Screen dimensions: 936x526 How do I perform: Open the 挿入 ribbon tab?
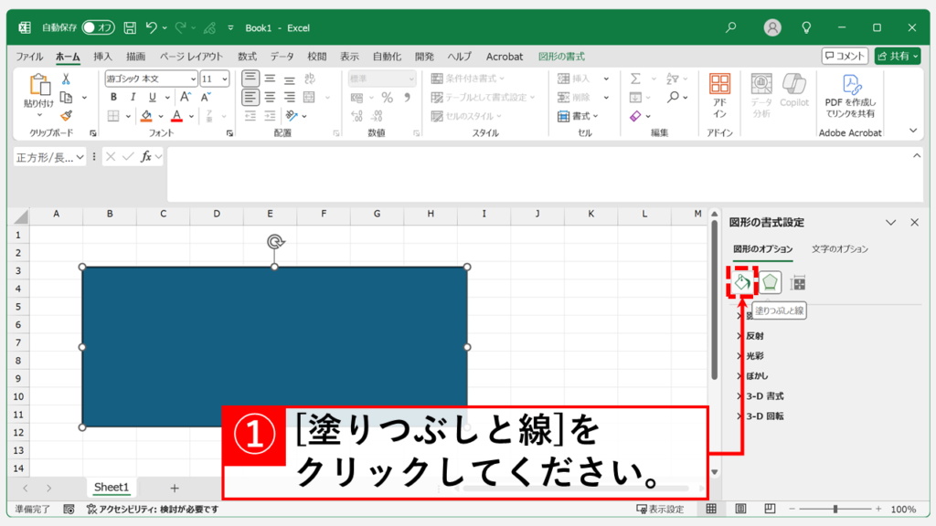pyautogui.click(x=102, y=57)
